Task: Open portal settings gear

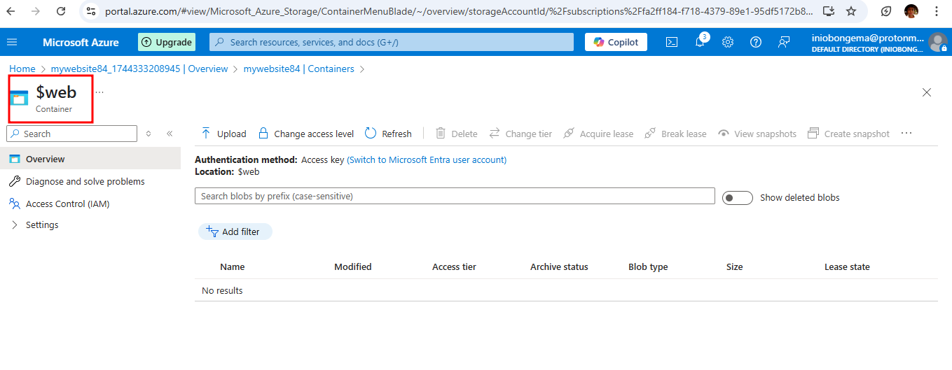Action: click(x=728, y=42)
